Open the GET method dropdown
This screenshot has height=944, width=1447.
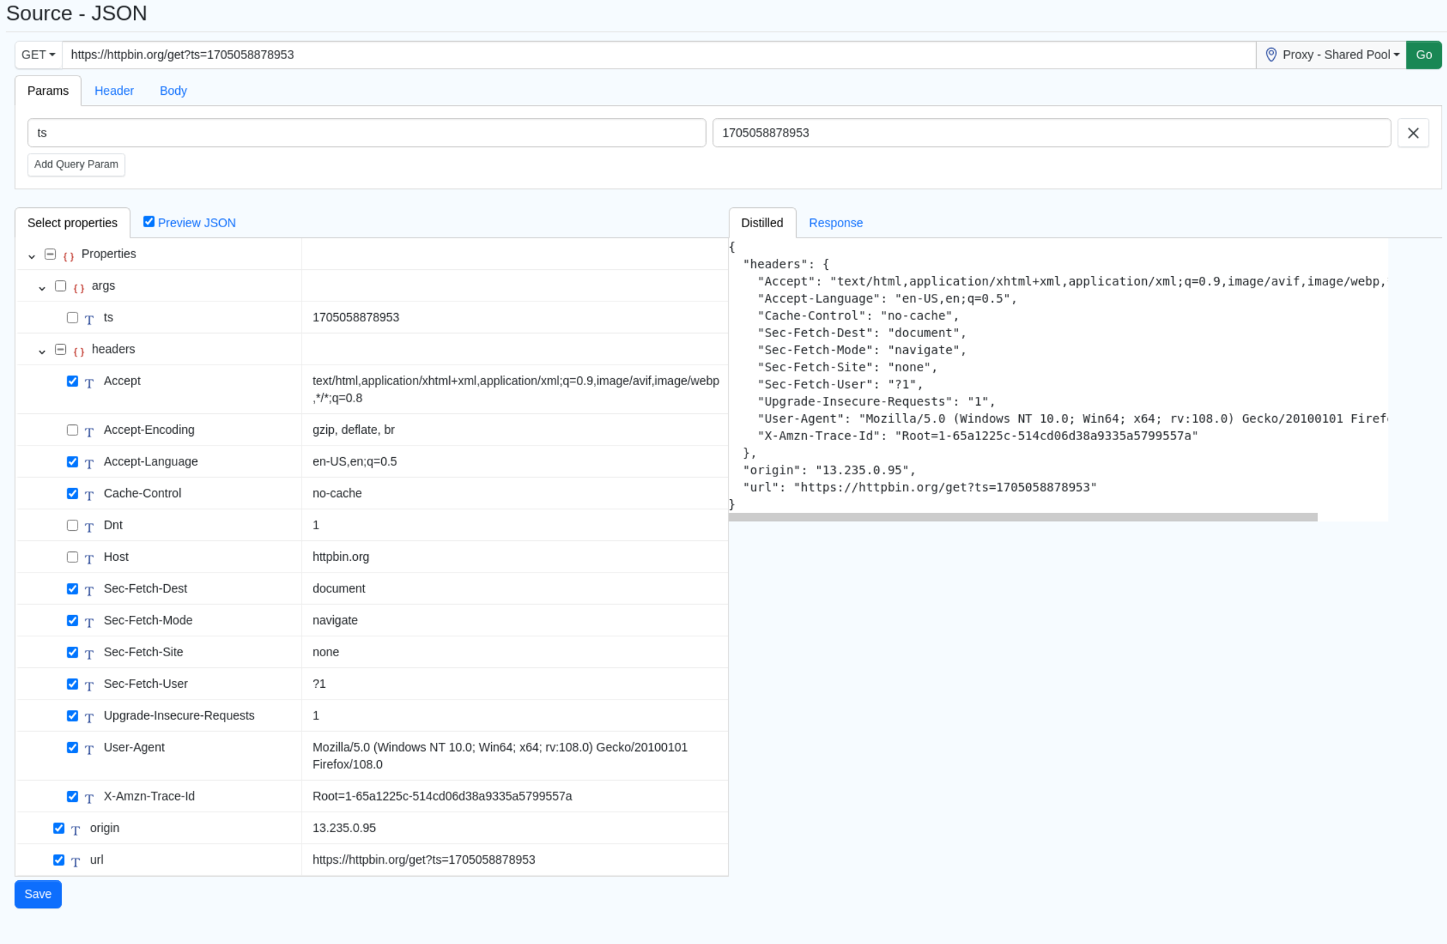(x=38, y=54)
